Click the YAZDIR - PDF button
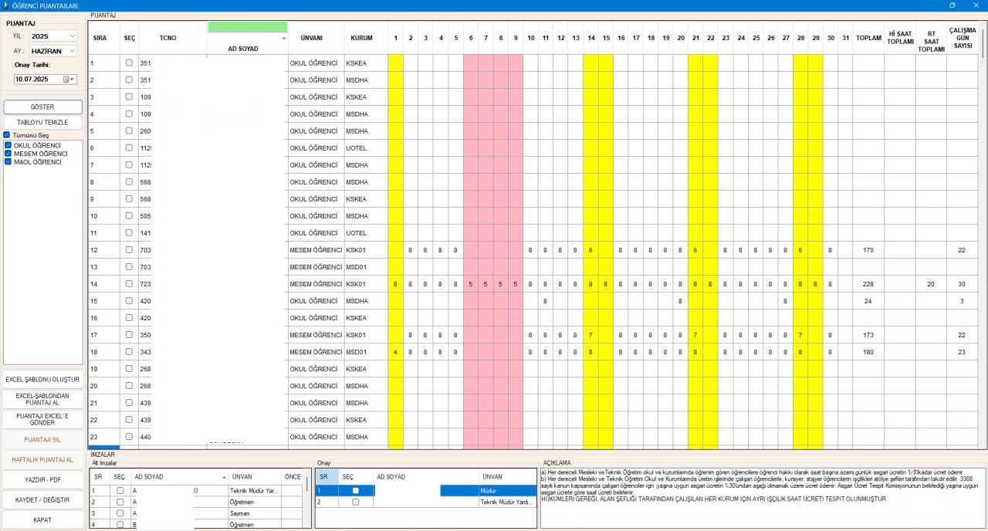988x531 pixels. [x=42, y=480]
